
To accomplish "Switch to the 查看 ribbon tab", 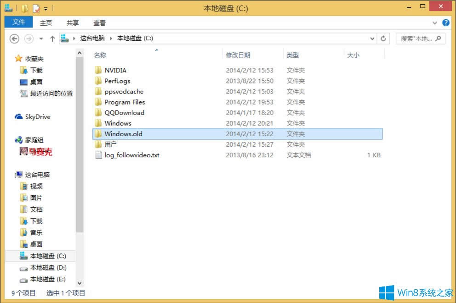I will point(99,22).
